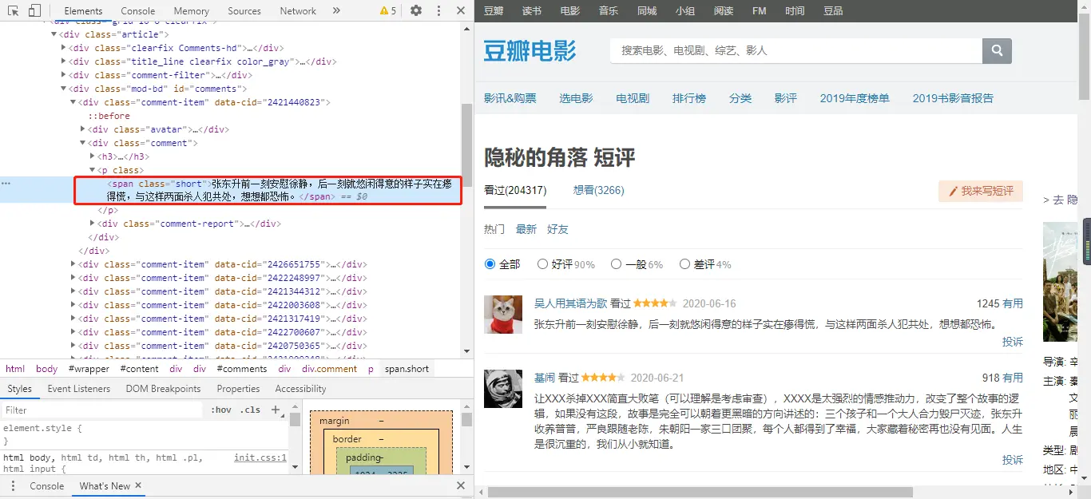Select the 全部 radio button
Image resolution: width=1091 pixels, height=499 pixels.
point(490,264)
